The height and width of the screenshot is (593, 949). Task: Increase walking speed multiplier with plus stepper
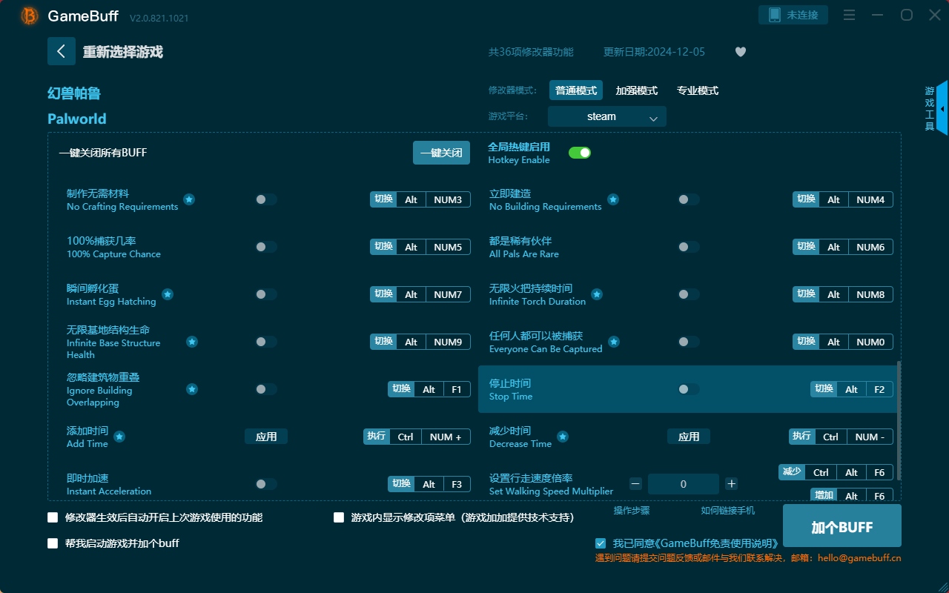click(x=731, y=483)
